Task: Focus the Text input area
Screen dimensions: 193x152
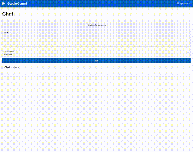Action: (x=96, y=38)
